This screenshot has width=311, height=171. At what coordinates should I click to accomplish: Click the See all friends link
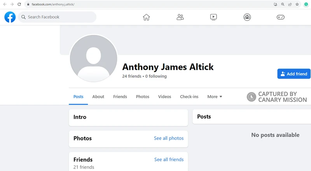169,159
